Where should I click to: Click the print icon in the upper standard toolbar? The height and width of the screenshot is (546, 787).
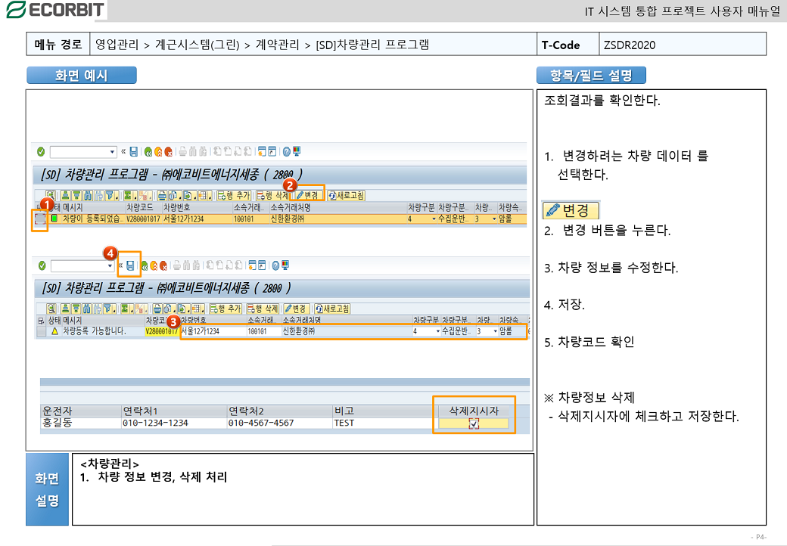tap(182, 151)
